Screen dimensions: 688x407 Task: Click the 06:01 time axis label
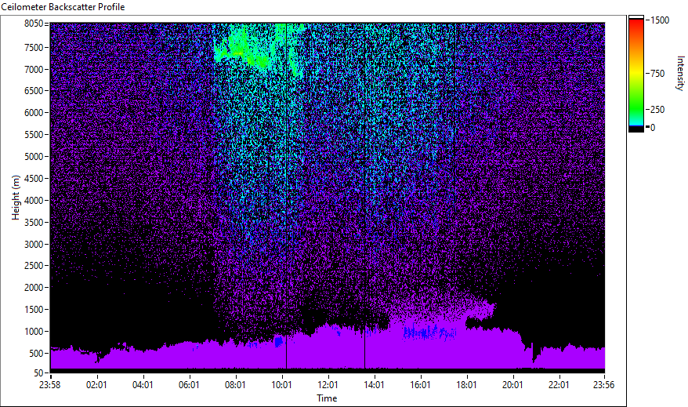[x=189, y=385]
